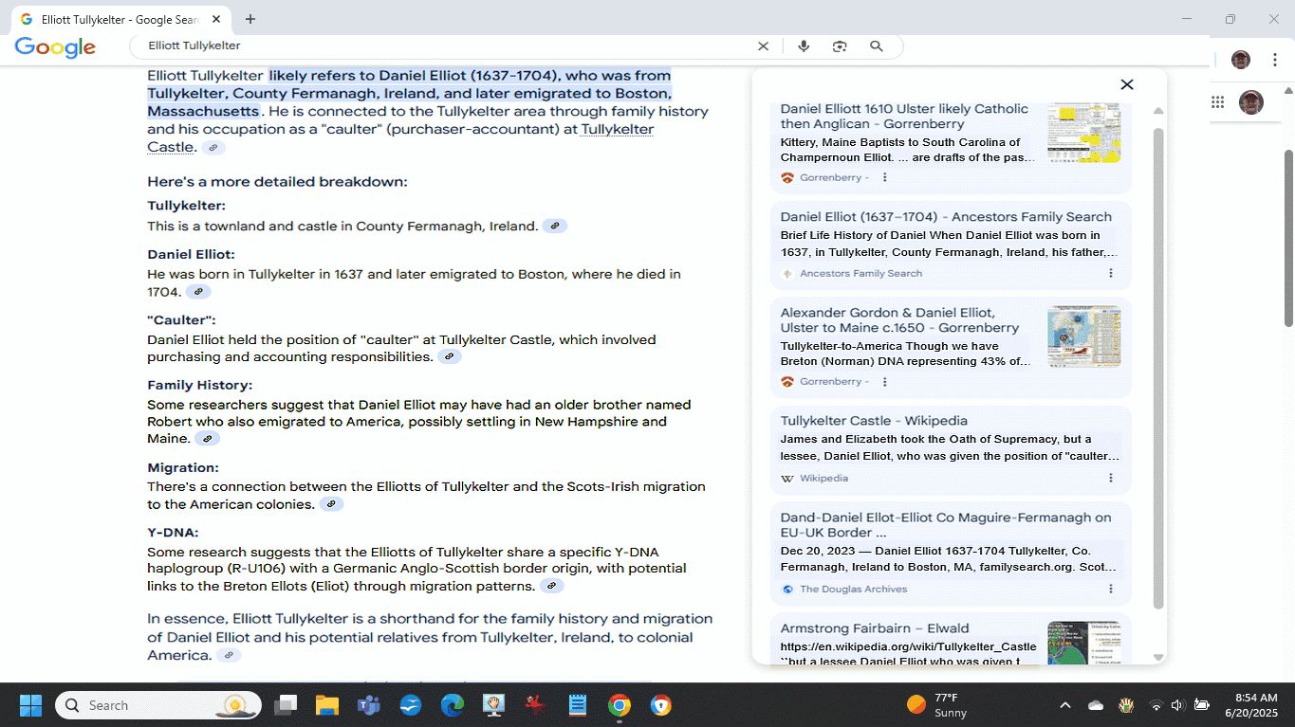Open Google account avatar beside the apps grid
The height and width of the screenshot is (727, 1295).
[x=1251, y=102]
